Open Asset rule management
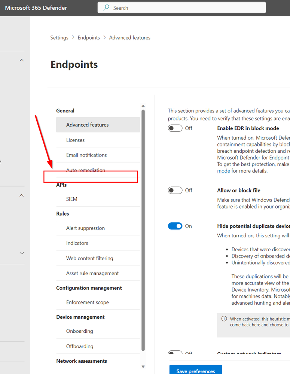The image size is (290, 374). click(x=98, y=273)
